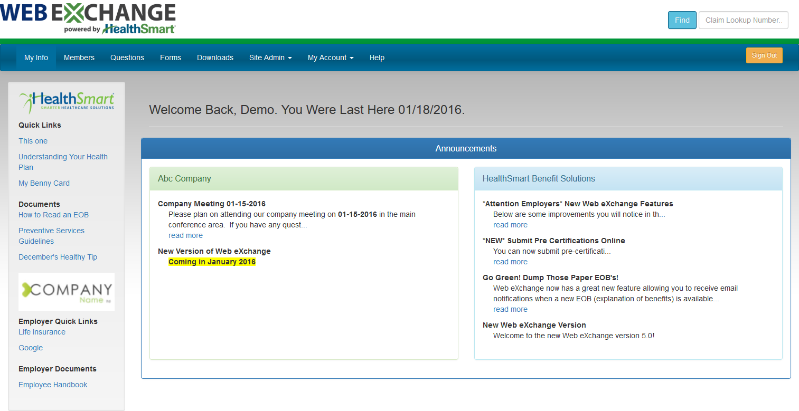The image size is (799, 411).
Task: Open the "This one" quick link
Action: (33, 141)
